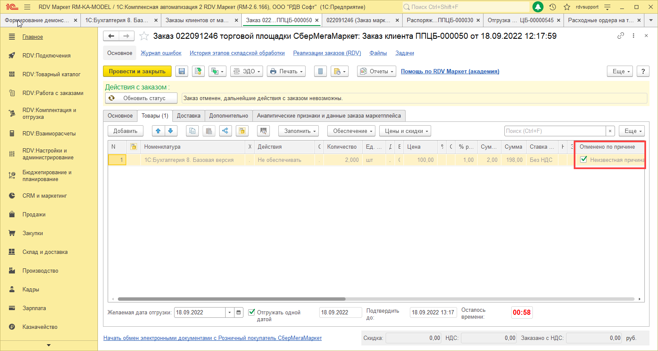
Task: Move row down with blue arrow
Action: (x=170, y=131)
